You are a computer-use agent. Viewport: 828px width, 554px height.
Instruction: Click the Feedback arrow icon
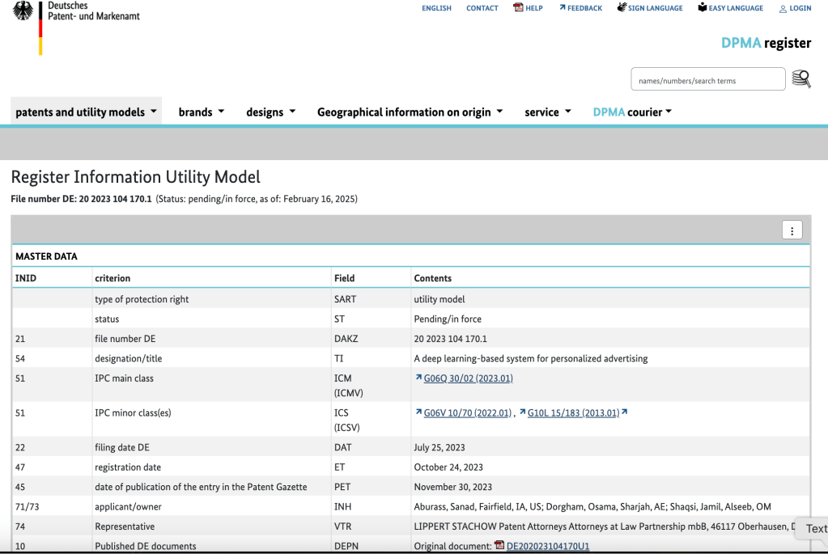(x=562, y=8)
